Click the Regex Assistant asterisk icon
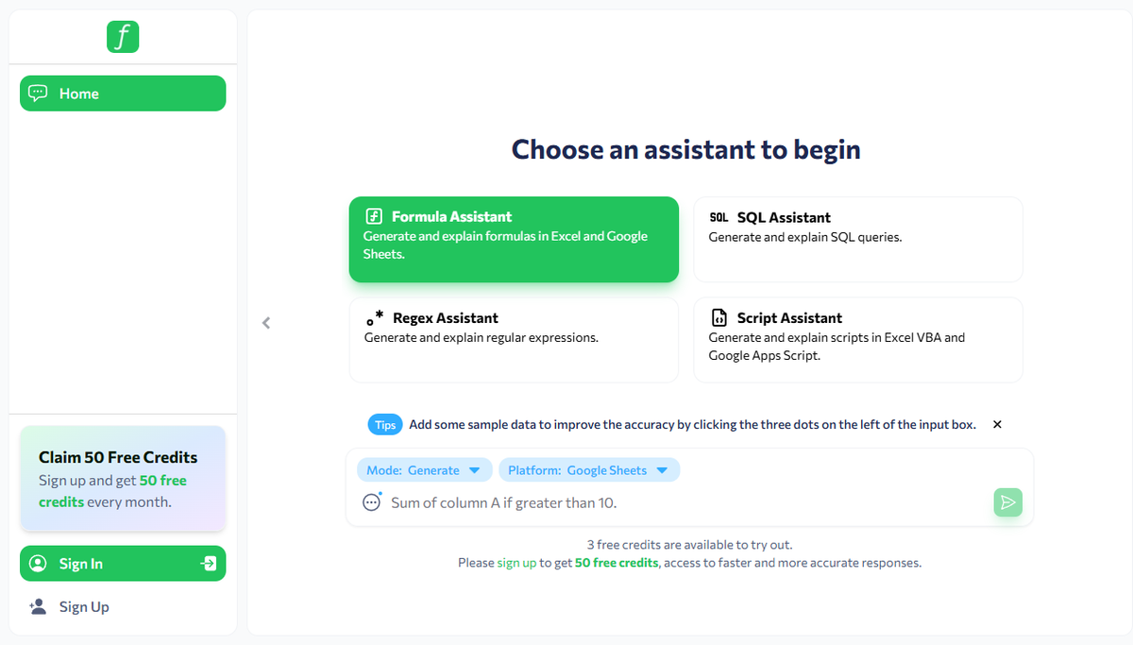Screen dimensions: 1133x645 [x=375, y=318]
